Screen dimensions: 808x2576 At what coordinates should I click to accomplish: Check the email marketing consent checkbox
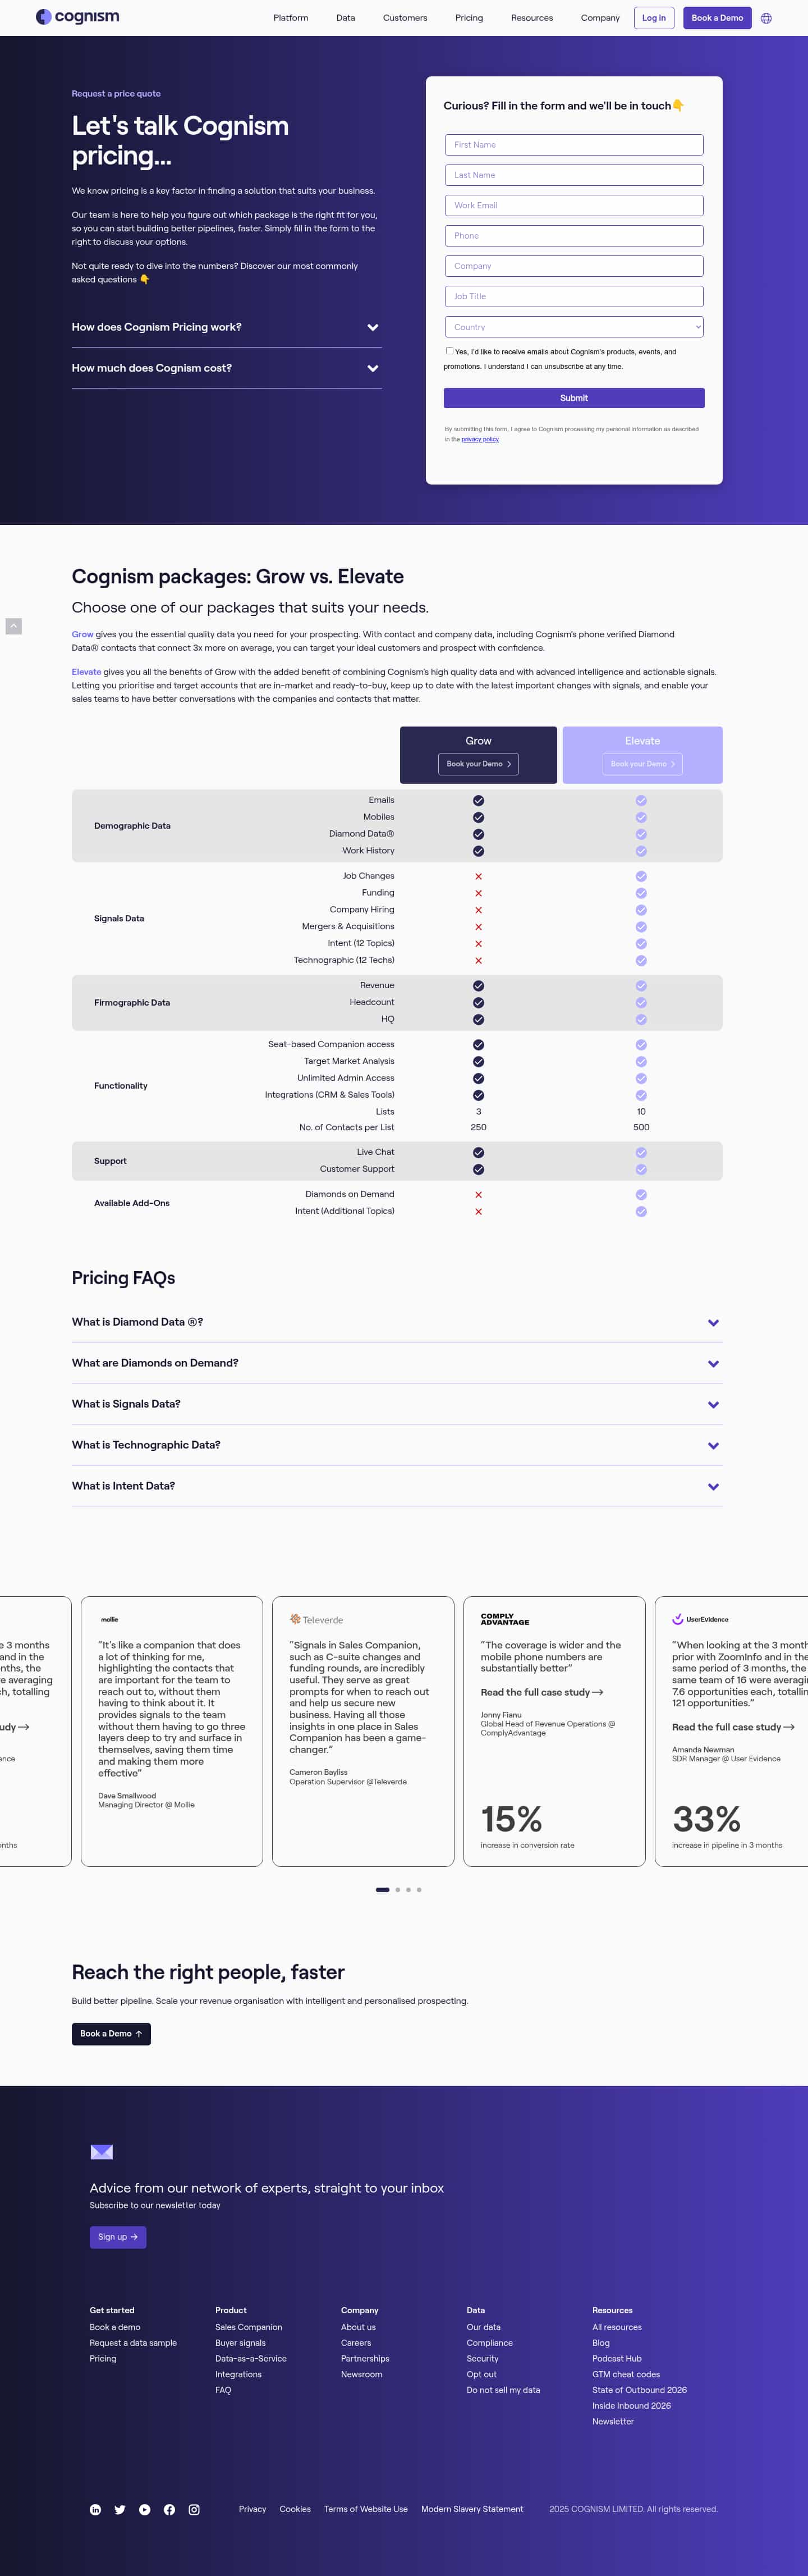point(449,351)
